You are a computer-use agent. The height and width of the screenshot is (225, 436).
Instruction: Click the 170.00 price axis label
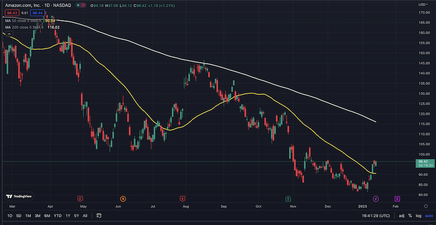point(424,13)
